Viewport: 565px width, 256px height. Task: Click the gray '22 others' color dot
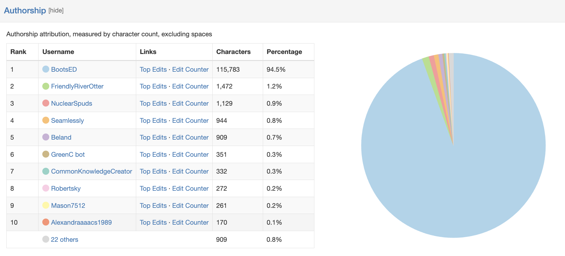[x=46, y=239]
